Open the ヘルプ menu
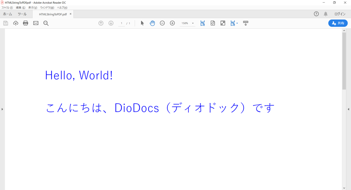Screen dimensions: 351x190 [x=62, y=8]
